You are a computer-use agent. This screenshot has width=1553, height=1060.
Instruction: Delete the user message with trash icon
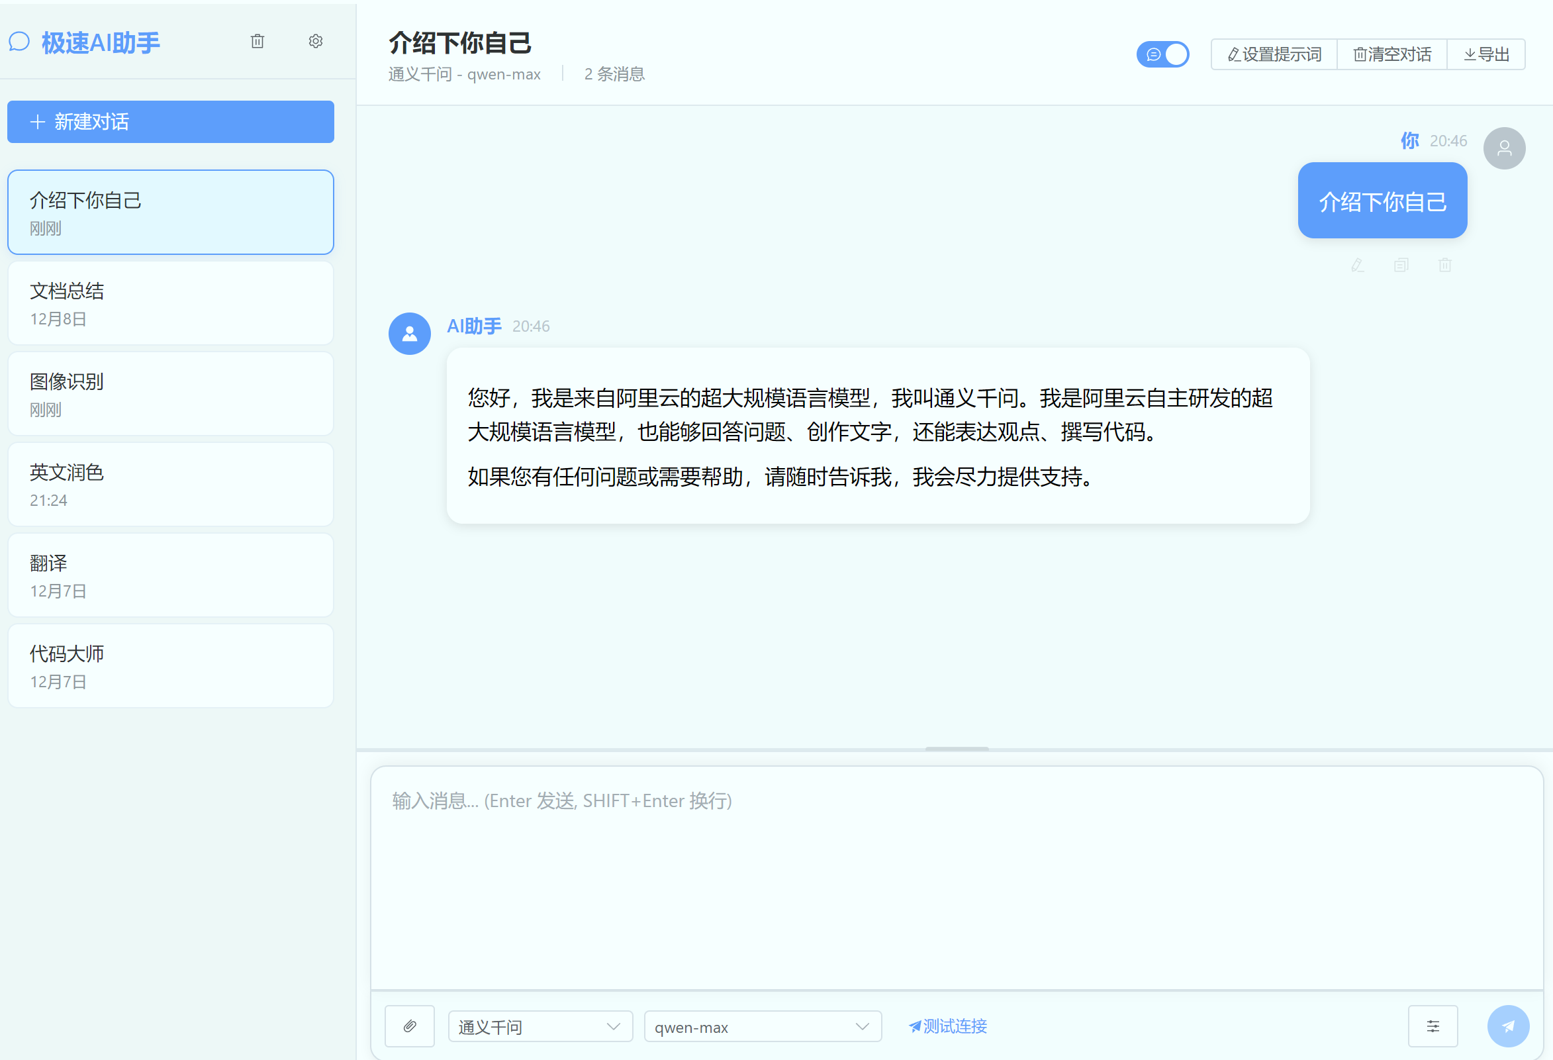point(1444,265)
